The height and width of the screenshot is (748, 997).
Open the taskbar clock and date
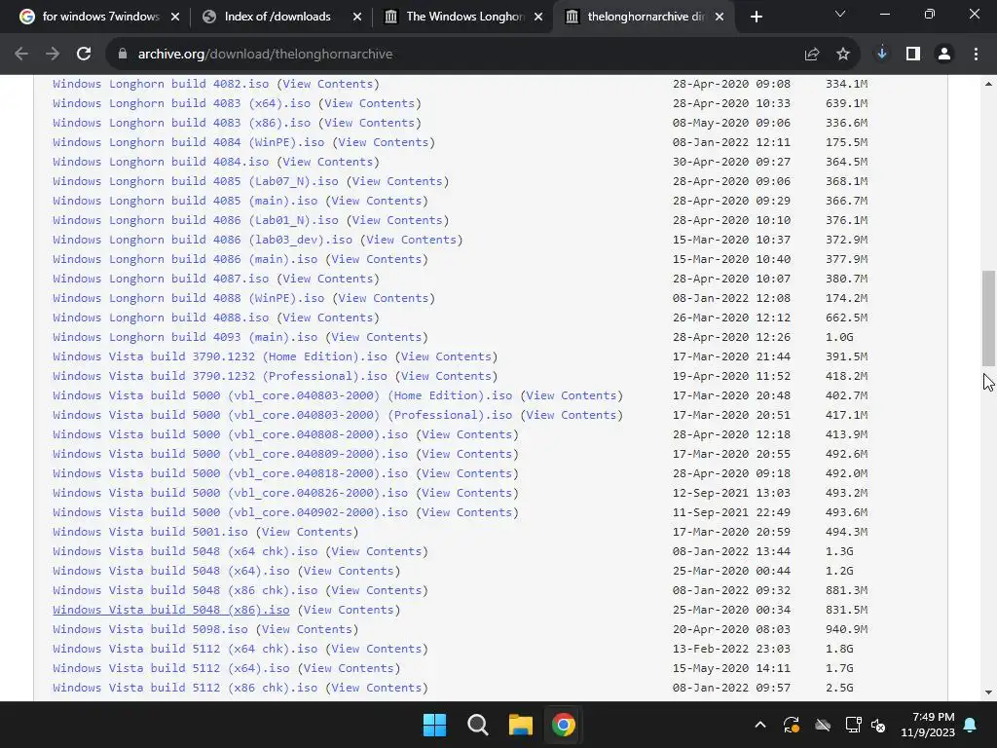(x=928, y=725)
